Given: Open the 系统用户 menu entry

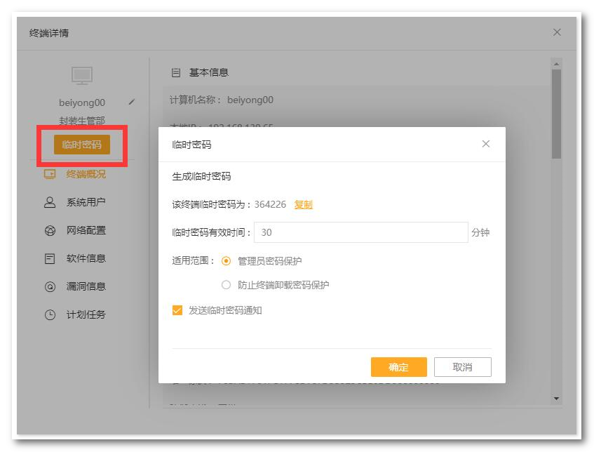Looking at the screenshot, I should point(86,202).
